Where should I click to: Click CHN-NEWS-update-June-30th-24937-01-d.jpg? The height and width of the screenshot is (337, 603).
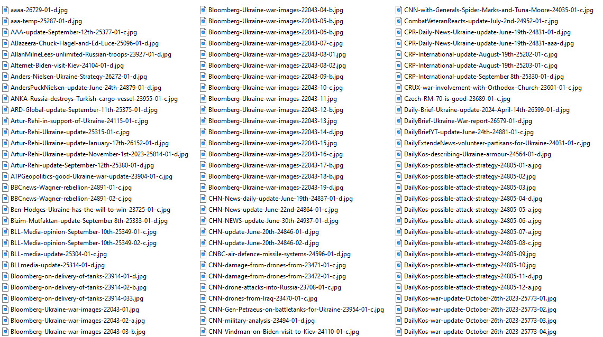click(x=273, y=221)
